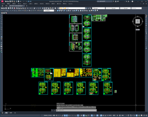Open the annotation scale 1:1 dropdown

click(x=109, y=115)
